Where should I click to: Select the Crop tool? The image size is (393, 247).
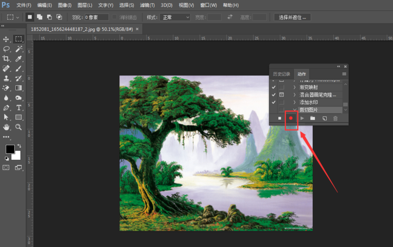[x=6, y=59]
